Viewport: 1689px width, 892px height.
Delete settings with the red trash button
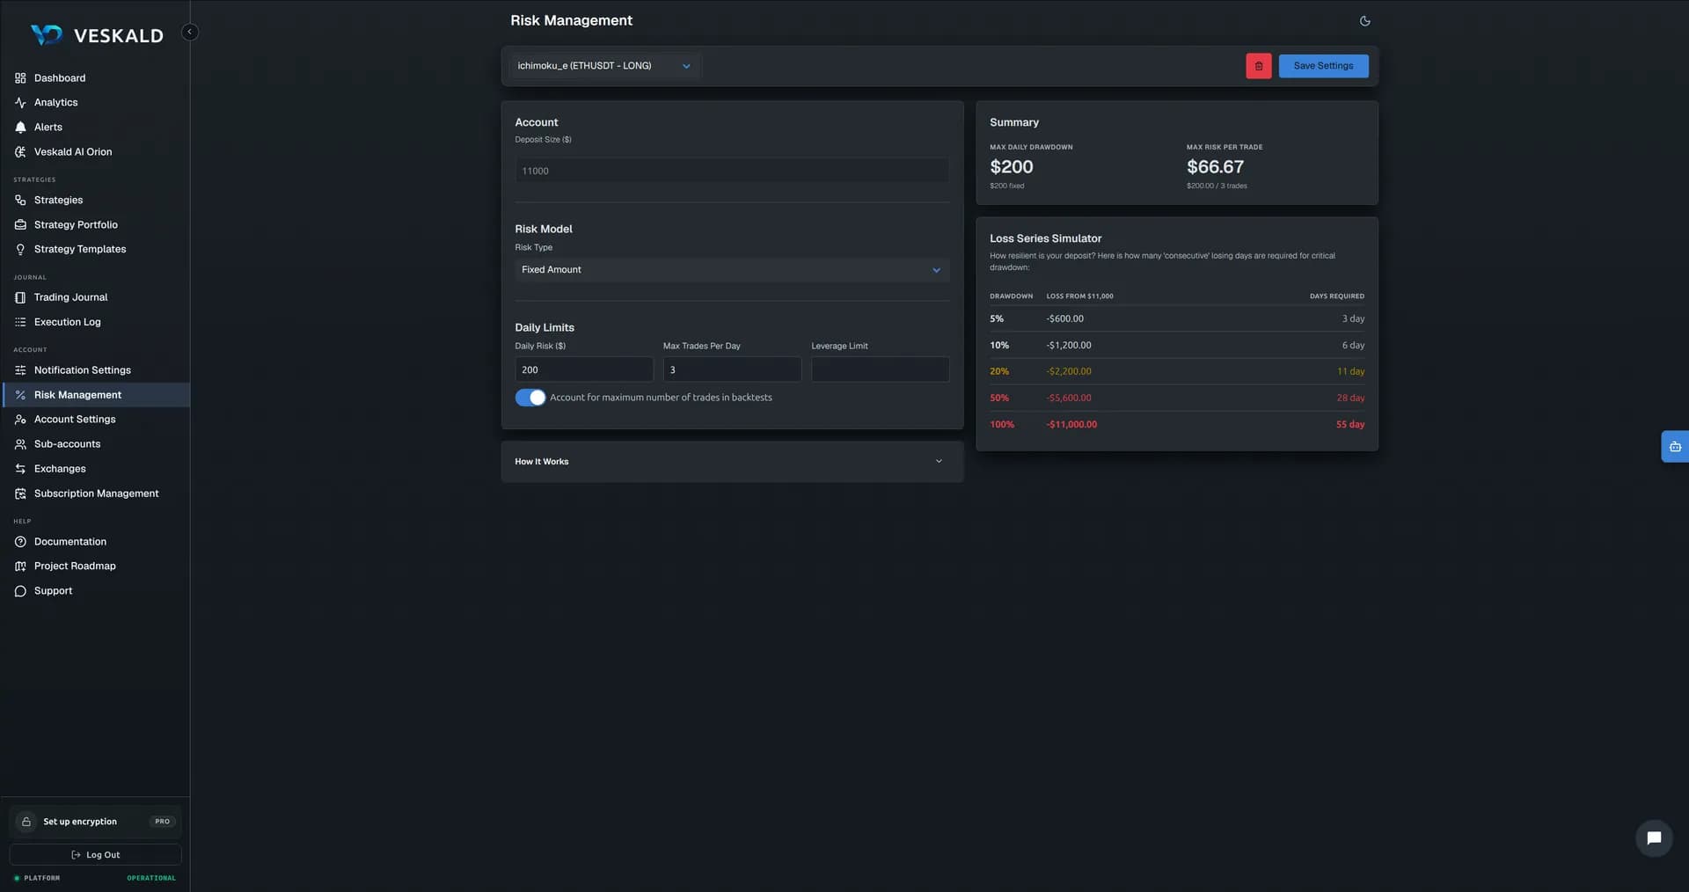[x=1258, y=66]
